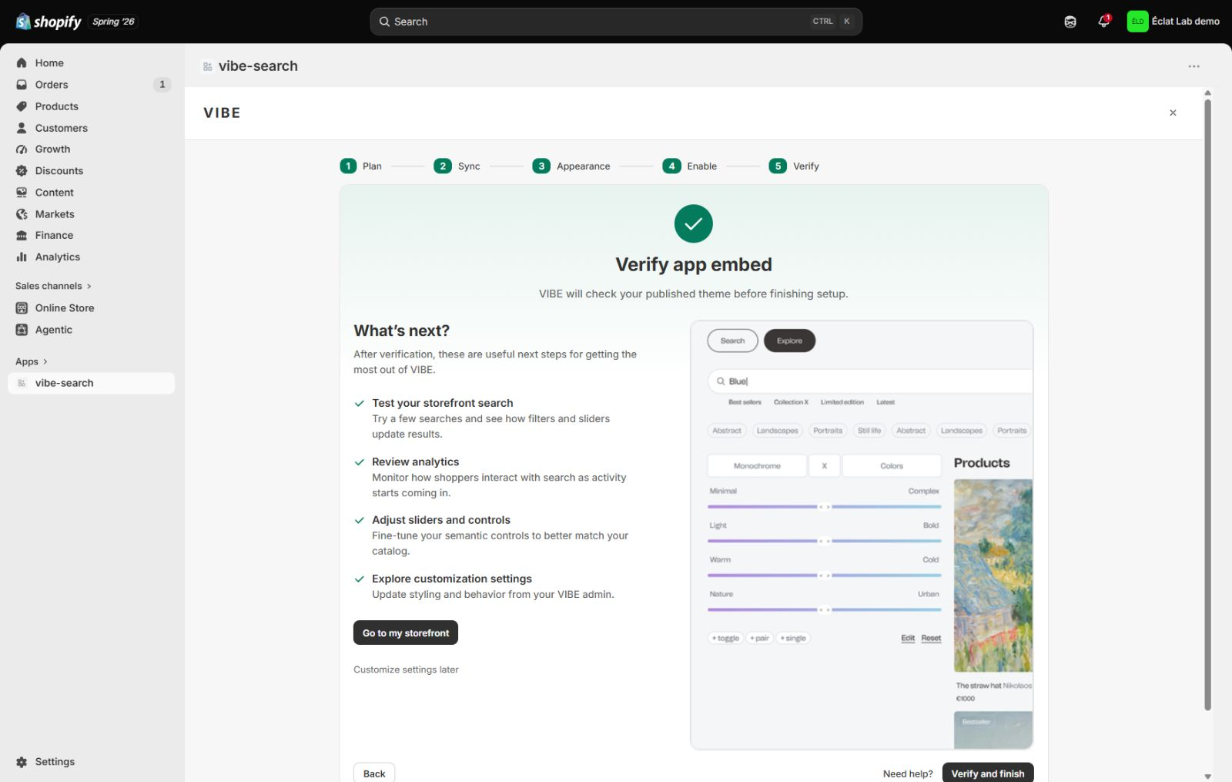This screenshot has width=1232, height=782.
Task: Focus the top Search field
Action: 616,22
